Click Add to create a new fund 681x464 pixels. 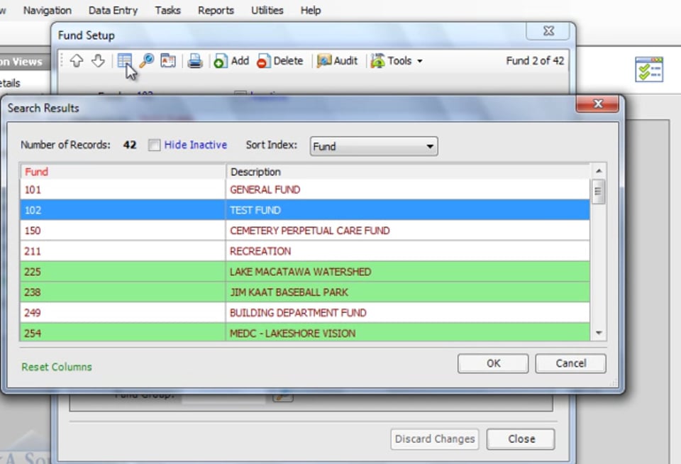pyautogui.click(x=231, y=61)
